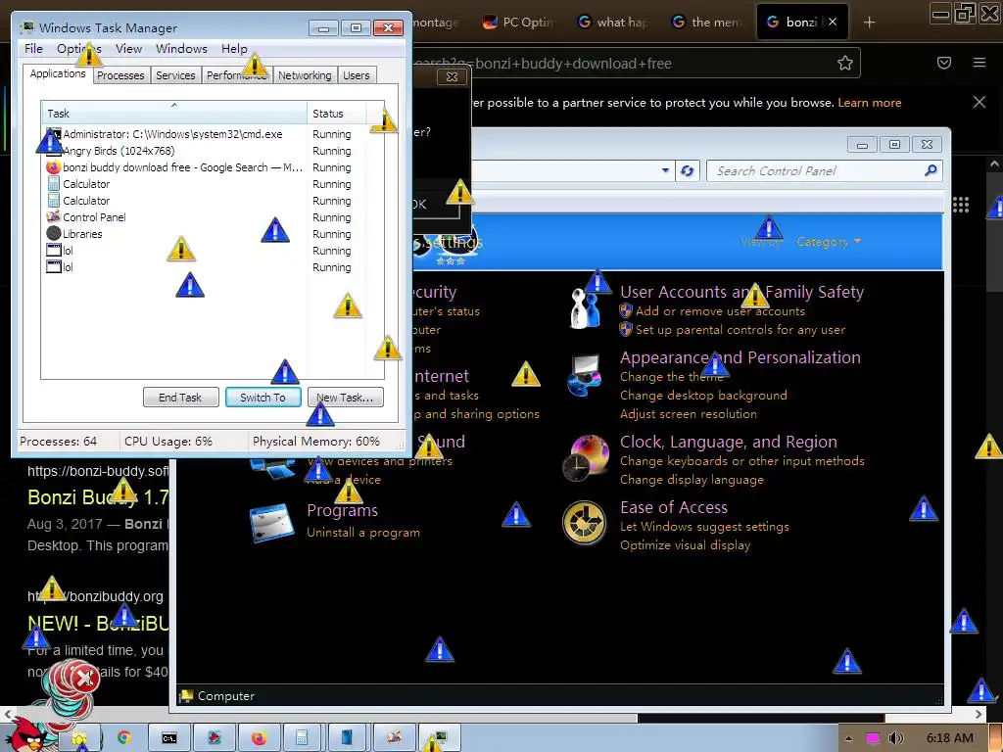The height and width of the screenshot is (752, 1003).
Task: Open a new Firefox tab with plus
Action: point(869,23)
